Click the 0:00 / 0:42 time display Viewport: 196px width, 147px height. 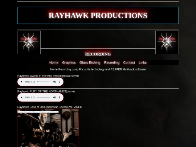pos(30,82)
